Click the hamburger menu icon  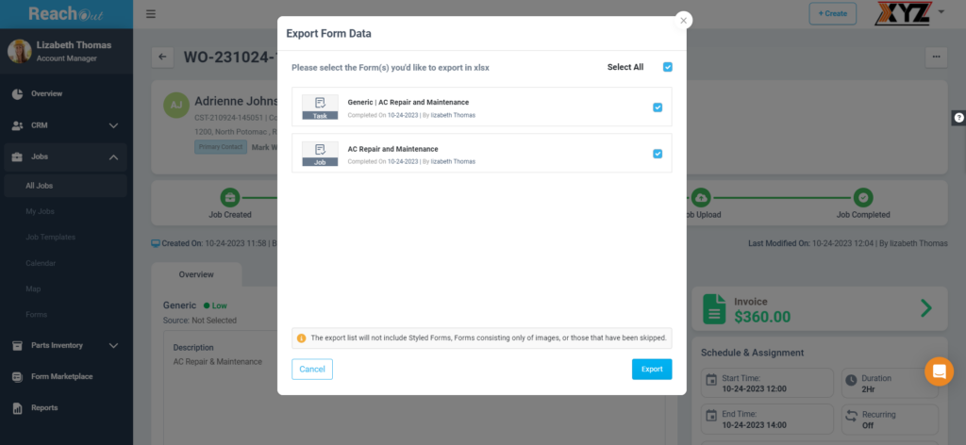pyautogui.click(x=151, y=14)
